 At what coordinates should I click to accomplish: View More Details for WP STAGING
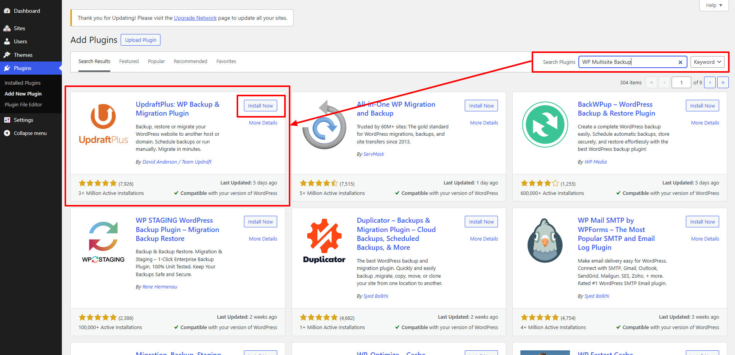pos(263,239)
